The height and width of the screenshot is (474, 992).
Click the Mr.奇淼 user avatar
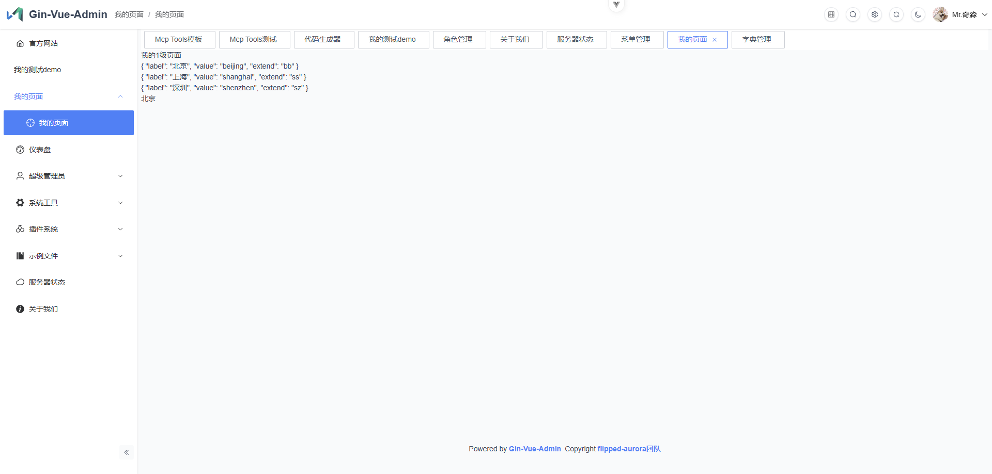[x=940, y=14]
